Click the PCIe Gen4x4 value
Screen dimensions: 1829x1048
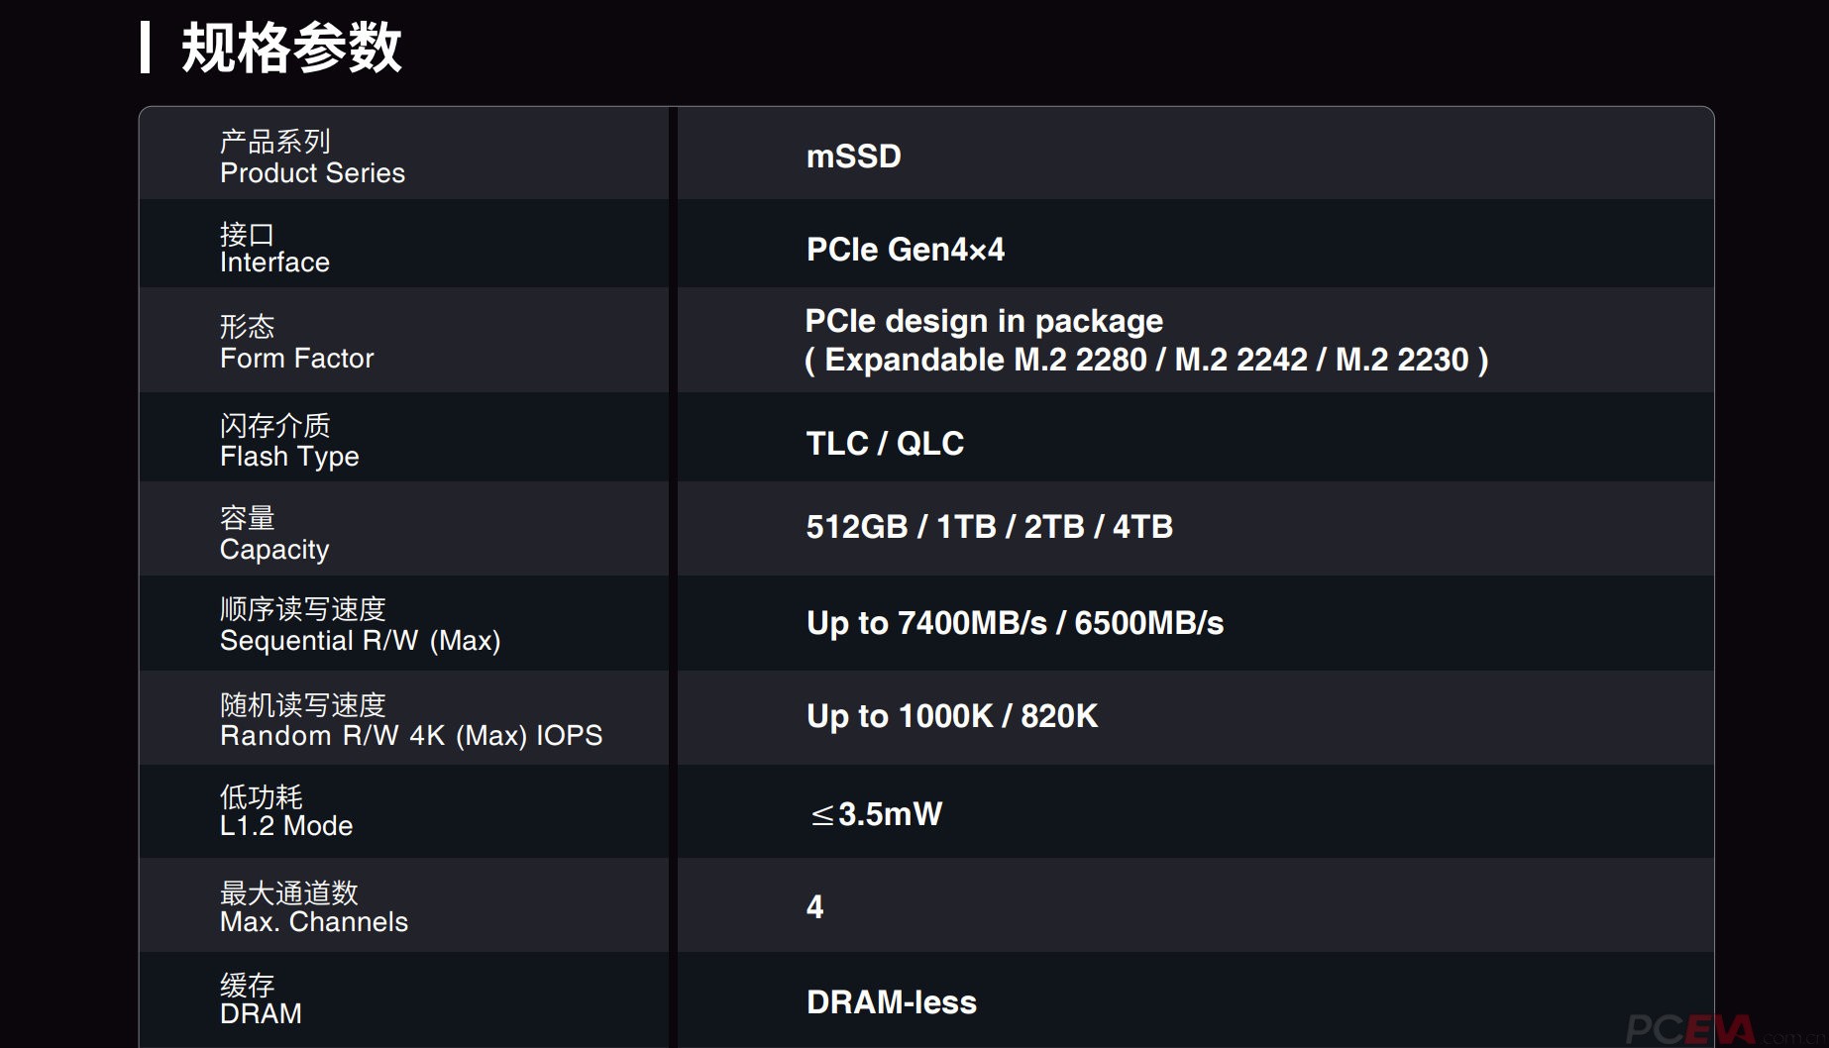pos(905,250)
